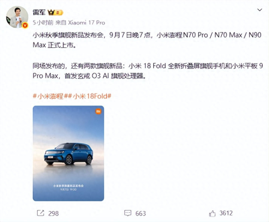Click the orange Mi logo on poster
The height and width of the screenshot is (222, 269).
click(98, 112)
